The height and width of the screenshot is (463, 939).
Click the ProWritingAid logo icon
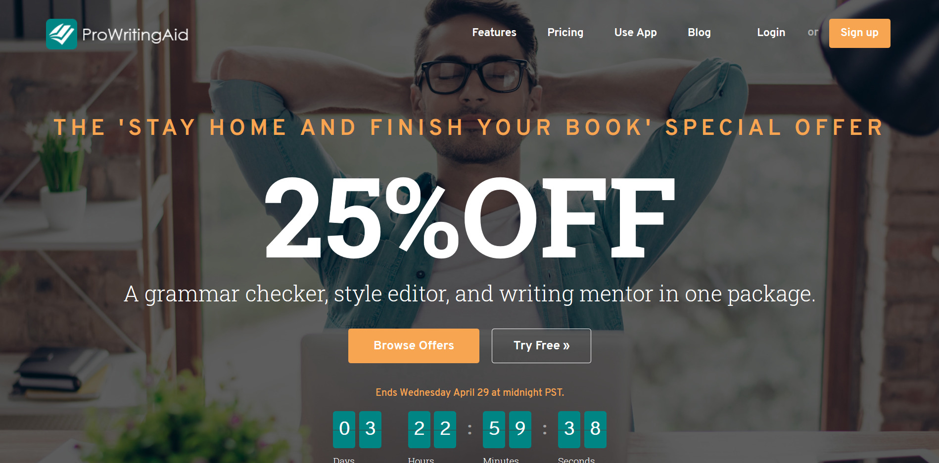[61, 34]
